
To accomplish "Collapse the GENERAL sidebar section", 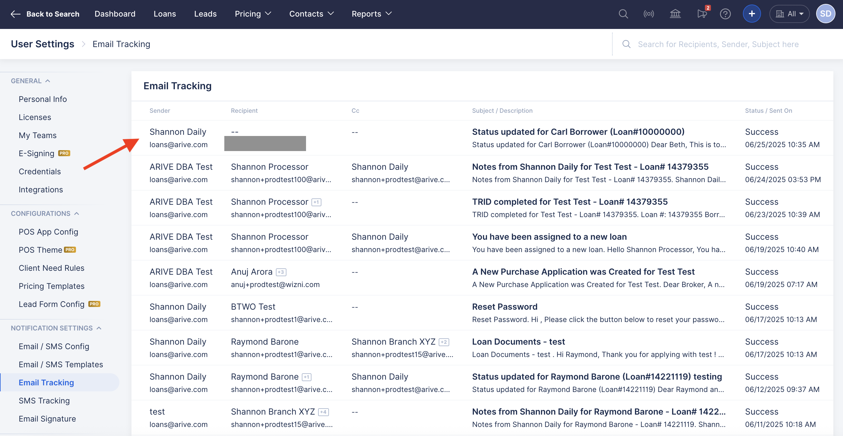I will pyautogui.click(x=48, y=81).
